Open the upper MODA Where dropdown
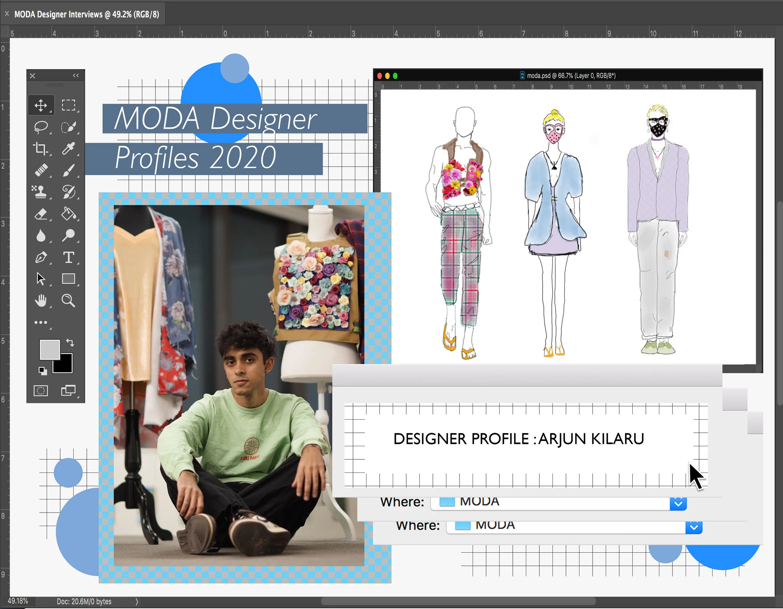783x609 pixels. click(x=677, y=503)
